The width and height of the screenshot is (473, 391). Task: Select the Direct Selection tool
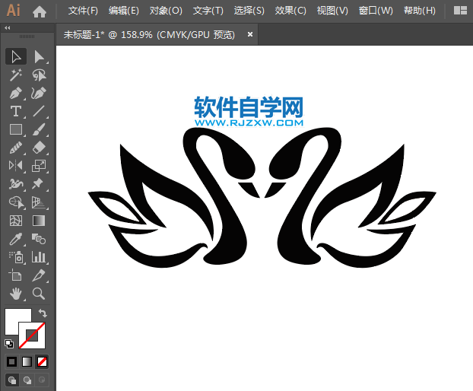point(40,56)
